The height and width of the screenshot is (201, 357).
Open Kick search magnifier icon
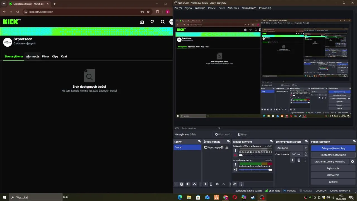tap(163, 22)
